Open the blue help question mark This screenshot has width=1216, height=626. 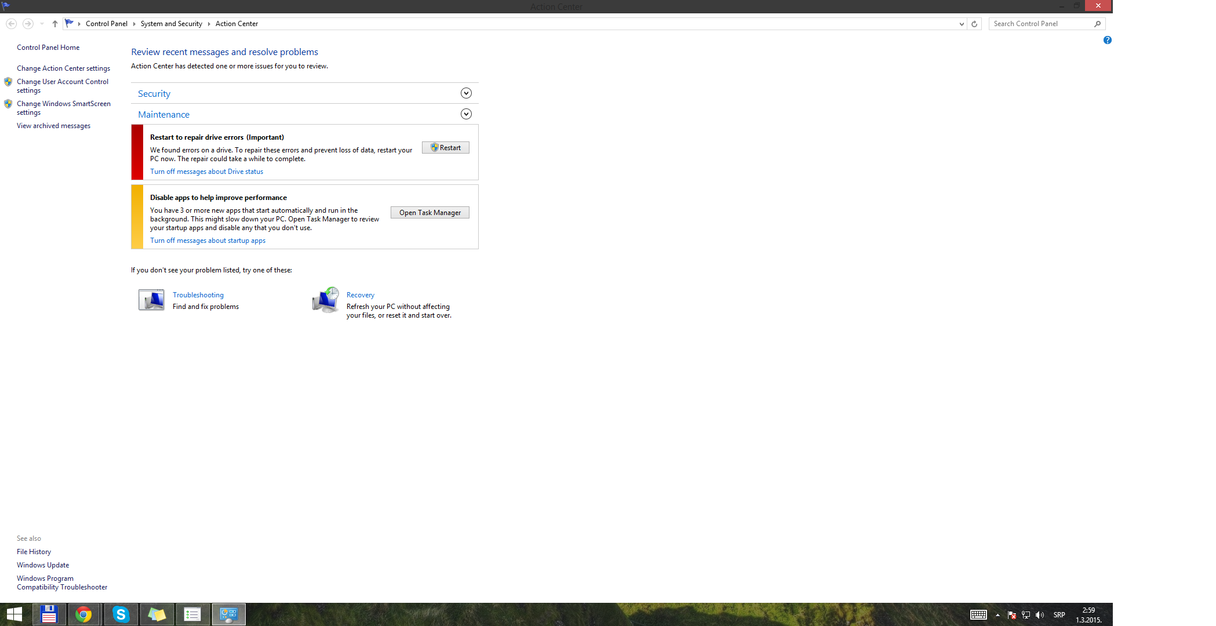(x=1107, y=40)
